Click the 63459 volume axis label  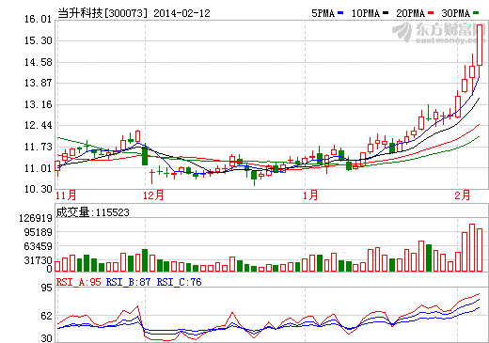pos(38,246)
